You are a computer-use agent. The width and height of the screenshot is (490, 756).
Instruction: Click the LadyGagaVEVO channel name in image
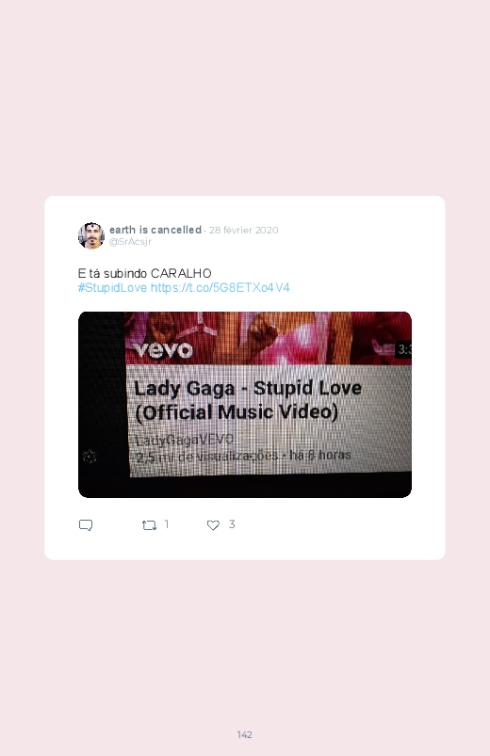(185, 440)
